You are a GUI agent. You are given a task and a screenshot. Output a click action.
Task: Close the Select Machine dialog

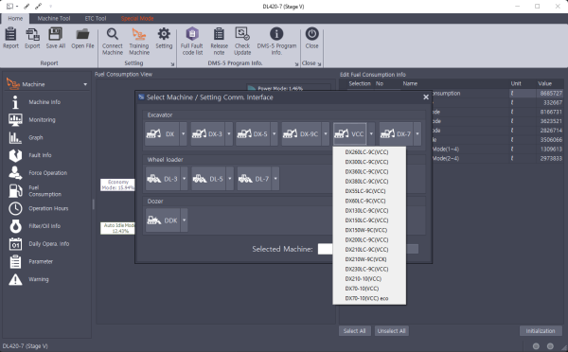point(426,97)
